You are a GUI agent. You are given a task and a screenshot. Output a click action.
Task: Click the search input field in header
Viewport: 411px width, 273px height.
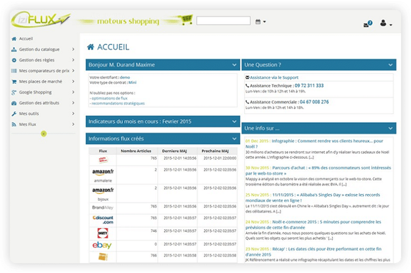click(x=223, y=21)
